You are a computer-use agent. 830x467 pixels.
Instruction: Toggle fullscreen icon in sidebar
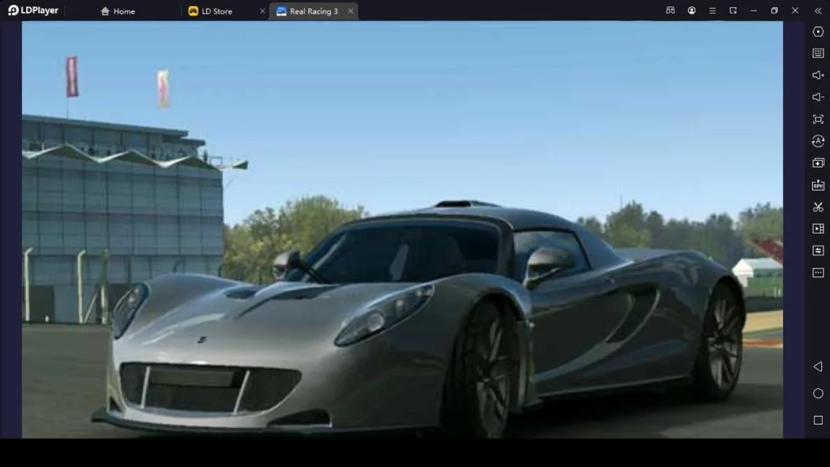coord(818,119)
